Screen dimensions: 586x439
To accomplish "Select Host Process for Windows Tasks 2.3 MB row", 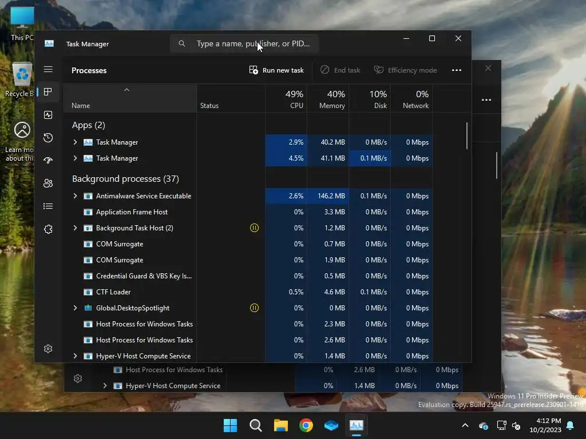I will pos(248,324).
